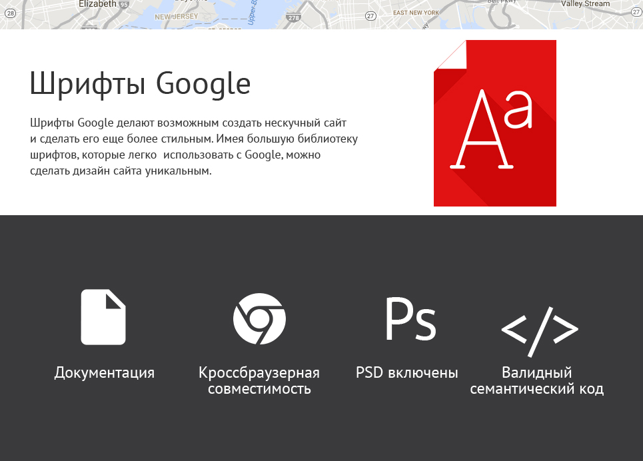Click the code brackets icon
Screen dimensions: 643x461
pyautogui.click(x=539, y=331)
